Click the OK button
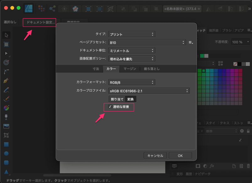252x183 pixels. 180,155
